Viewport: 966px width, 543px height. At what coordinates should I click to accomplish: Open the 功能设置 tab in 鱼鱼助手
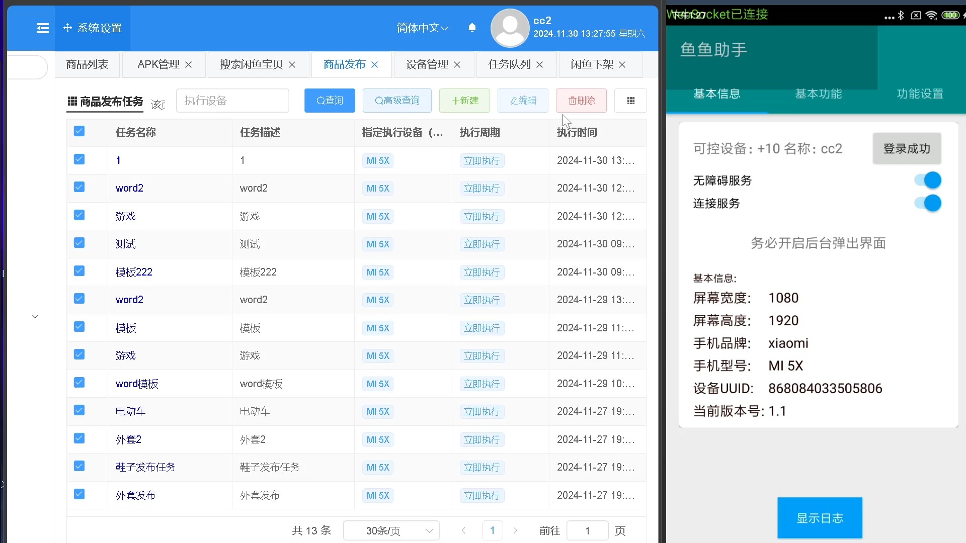coord(920,94)
